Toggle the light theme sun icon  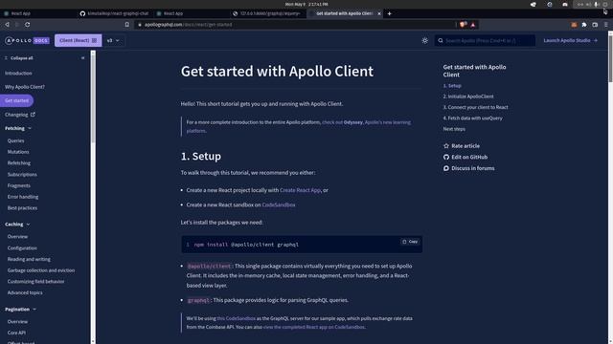tap(424, 40)
